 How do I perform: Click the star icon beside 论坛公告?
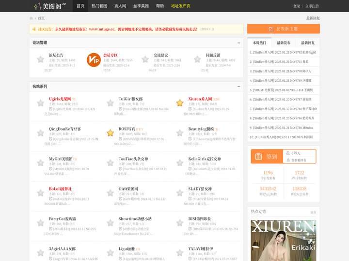[x=41, y=59]
